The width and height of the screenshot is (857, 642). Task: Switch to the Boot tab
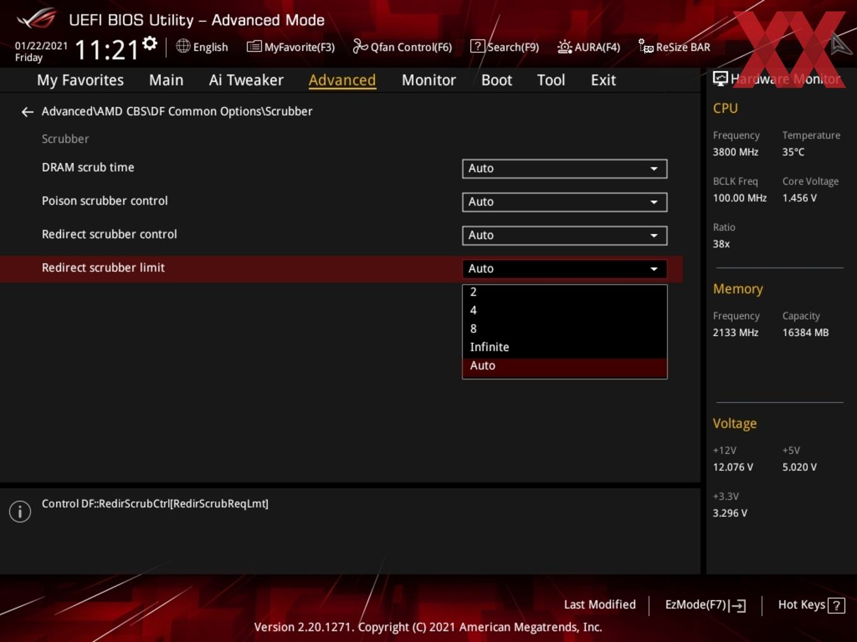(497, 81)
